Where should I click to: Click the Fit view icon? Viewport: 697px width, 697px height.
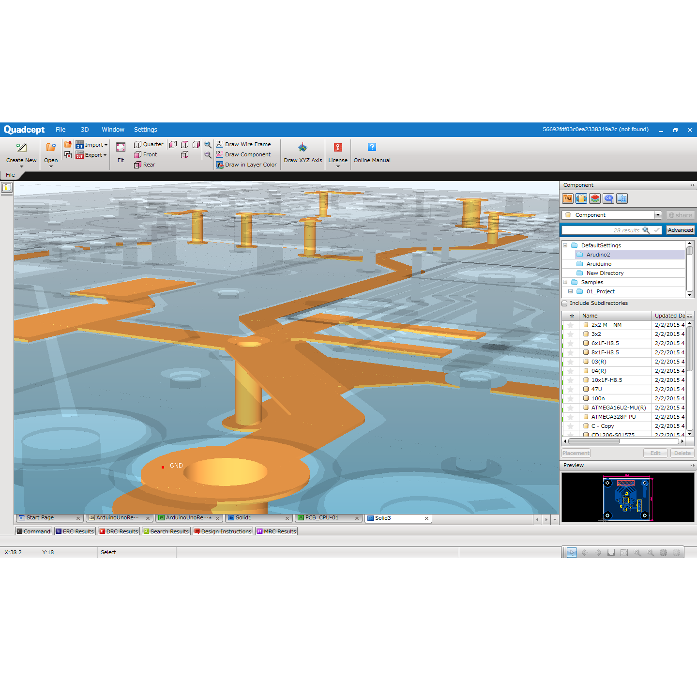point(121,148)
